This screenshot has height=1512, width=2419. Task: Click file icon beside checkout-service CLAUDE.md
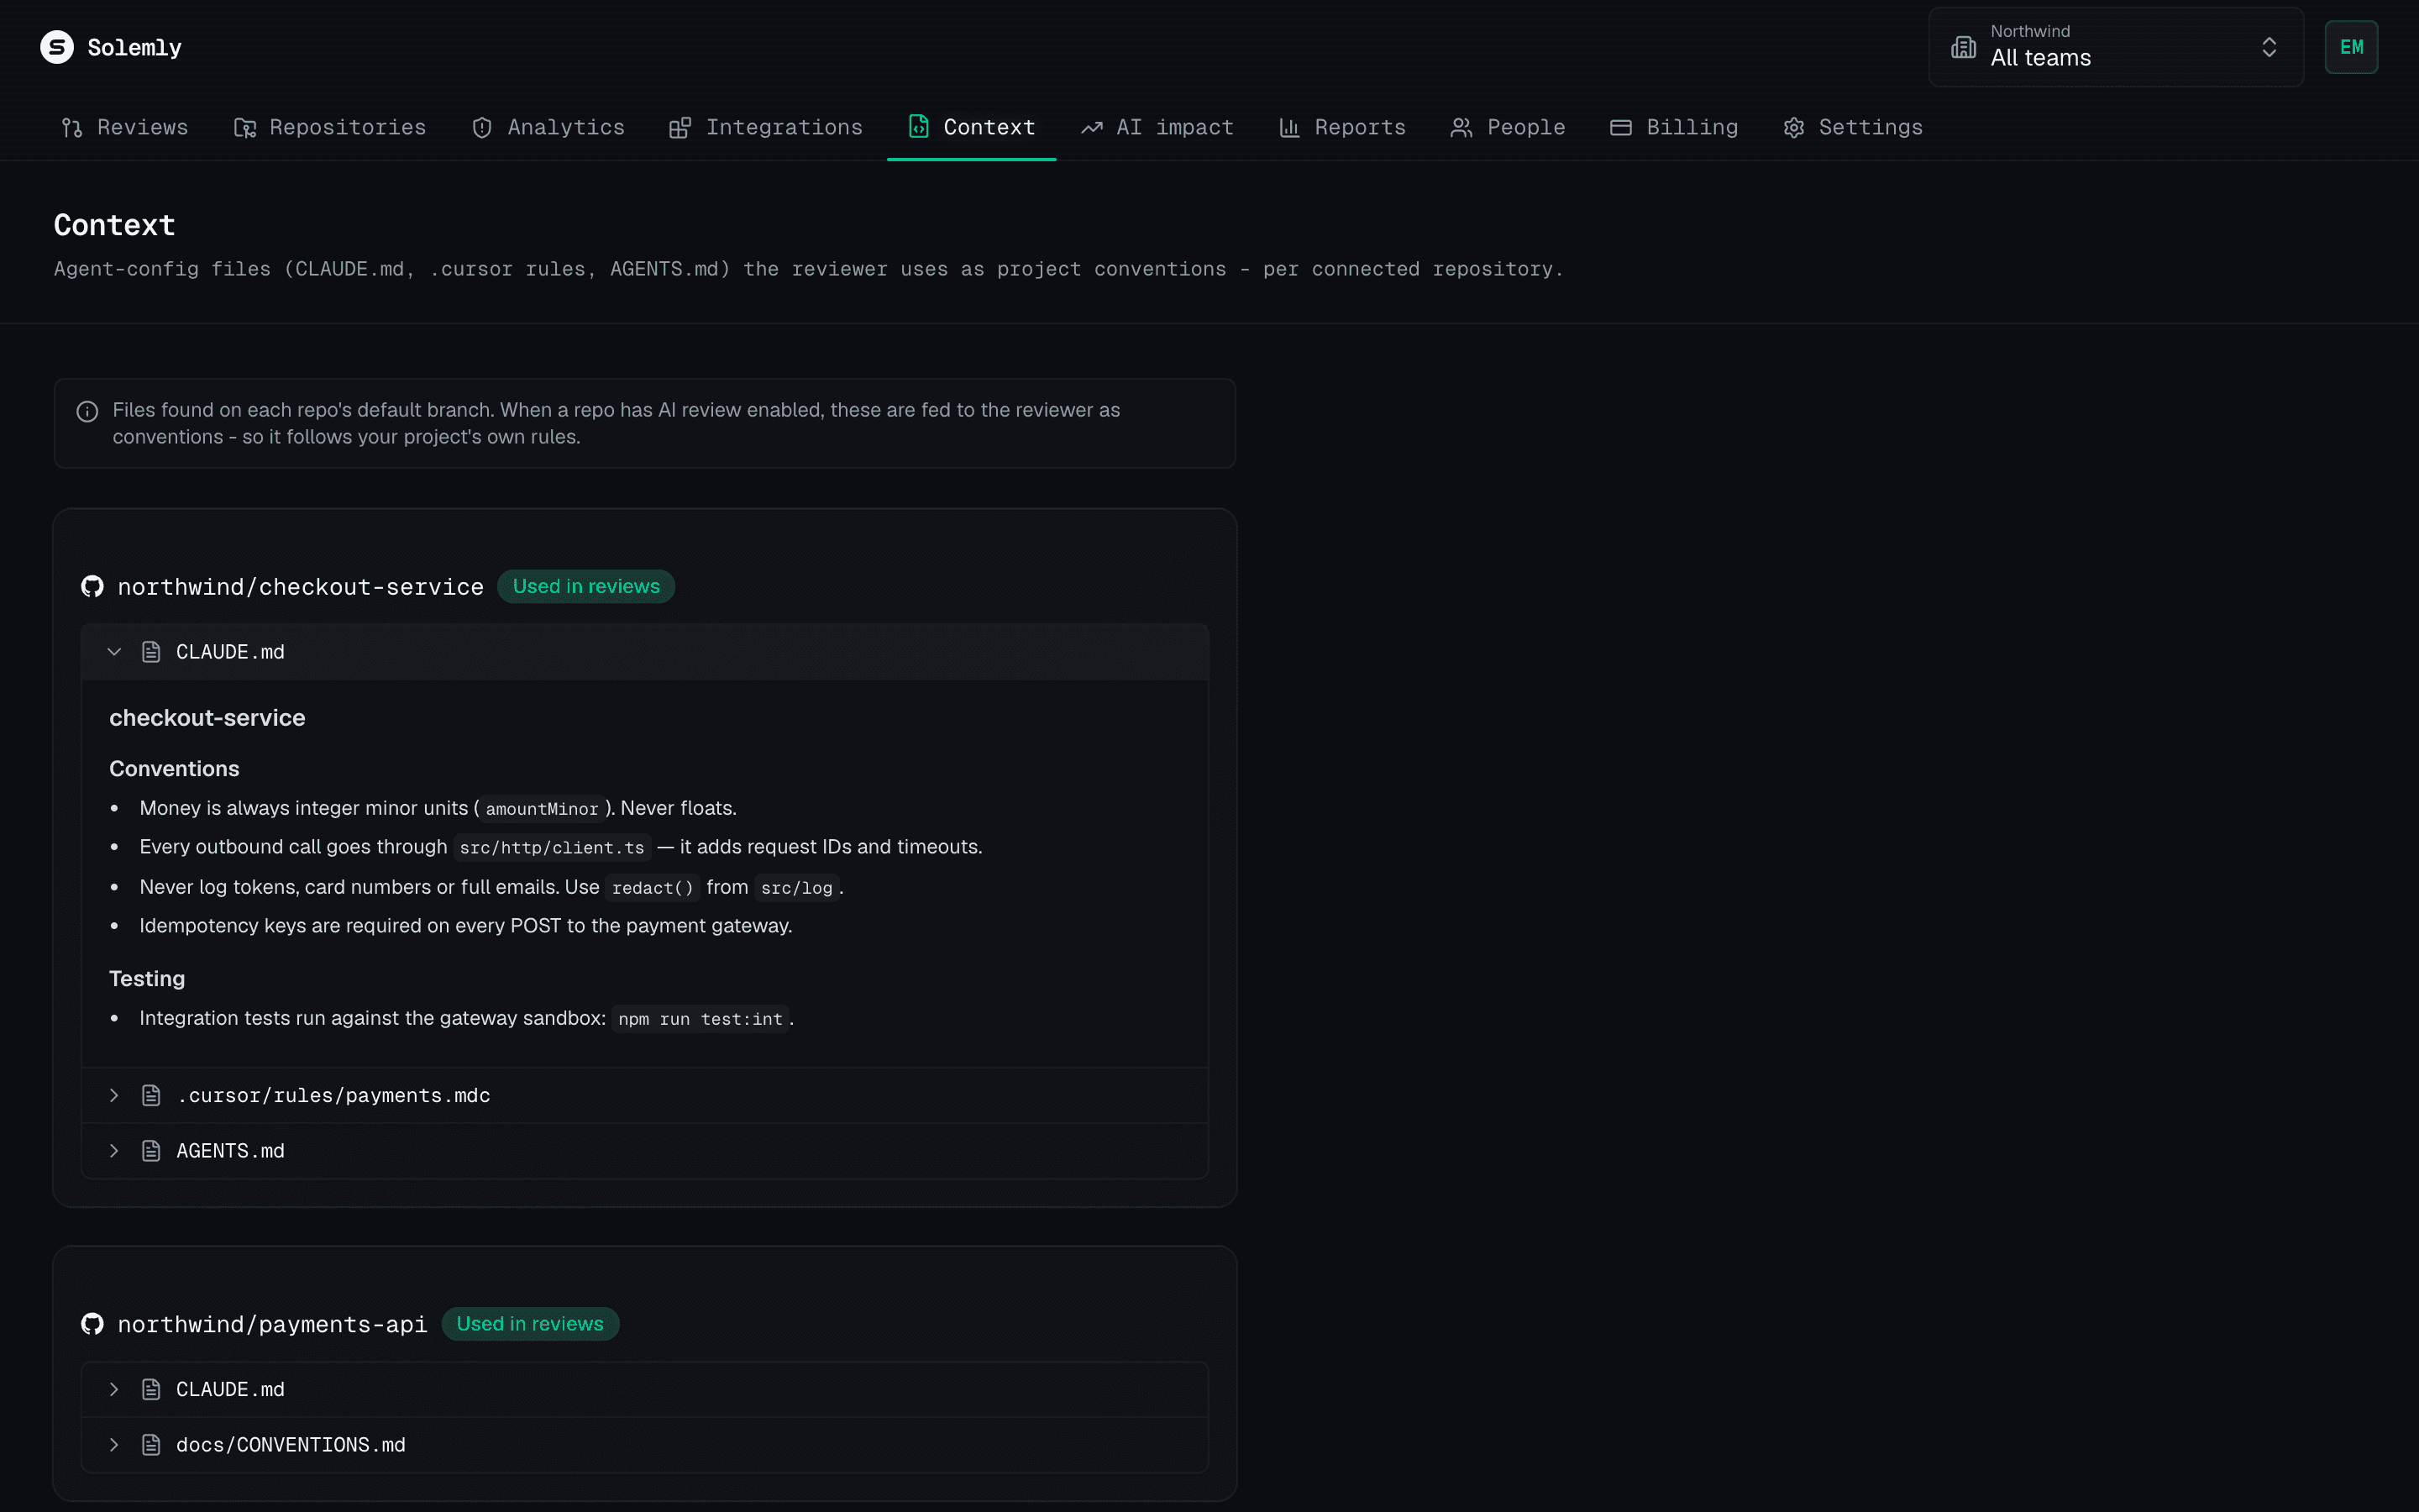pos(151,652)
